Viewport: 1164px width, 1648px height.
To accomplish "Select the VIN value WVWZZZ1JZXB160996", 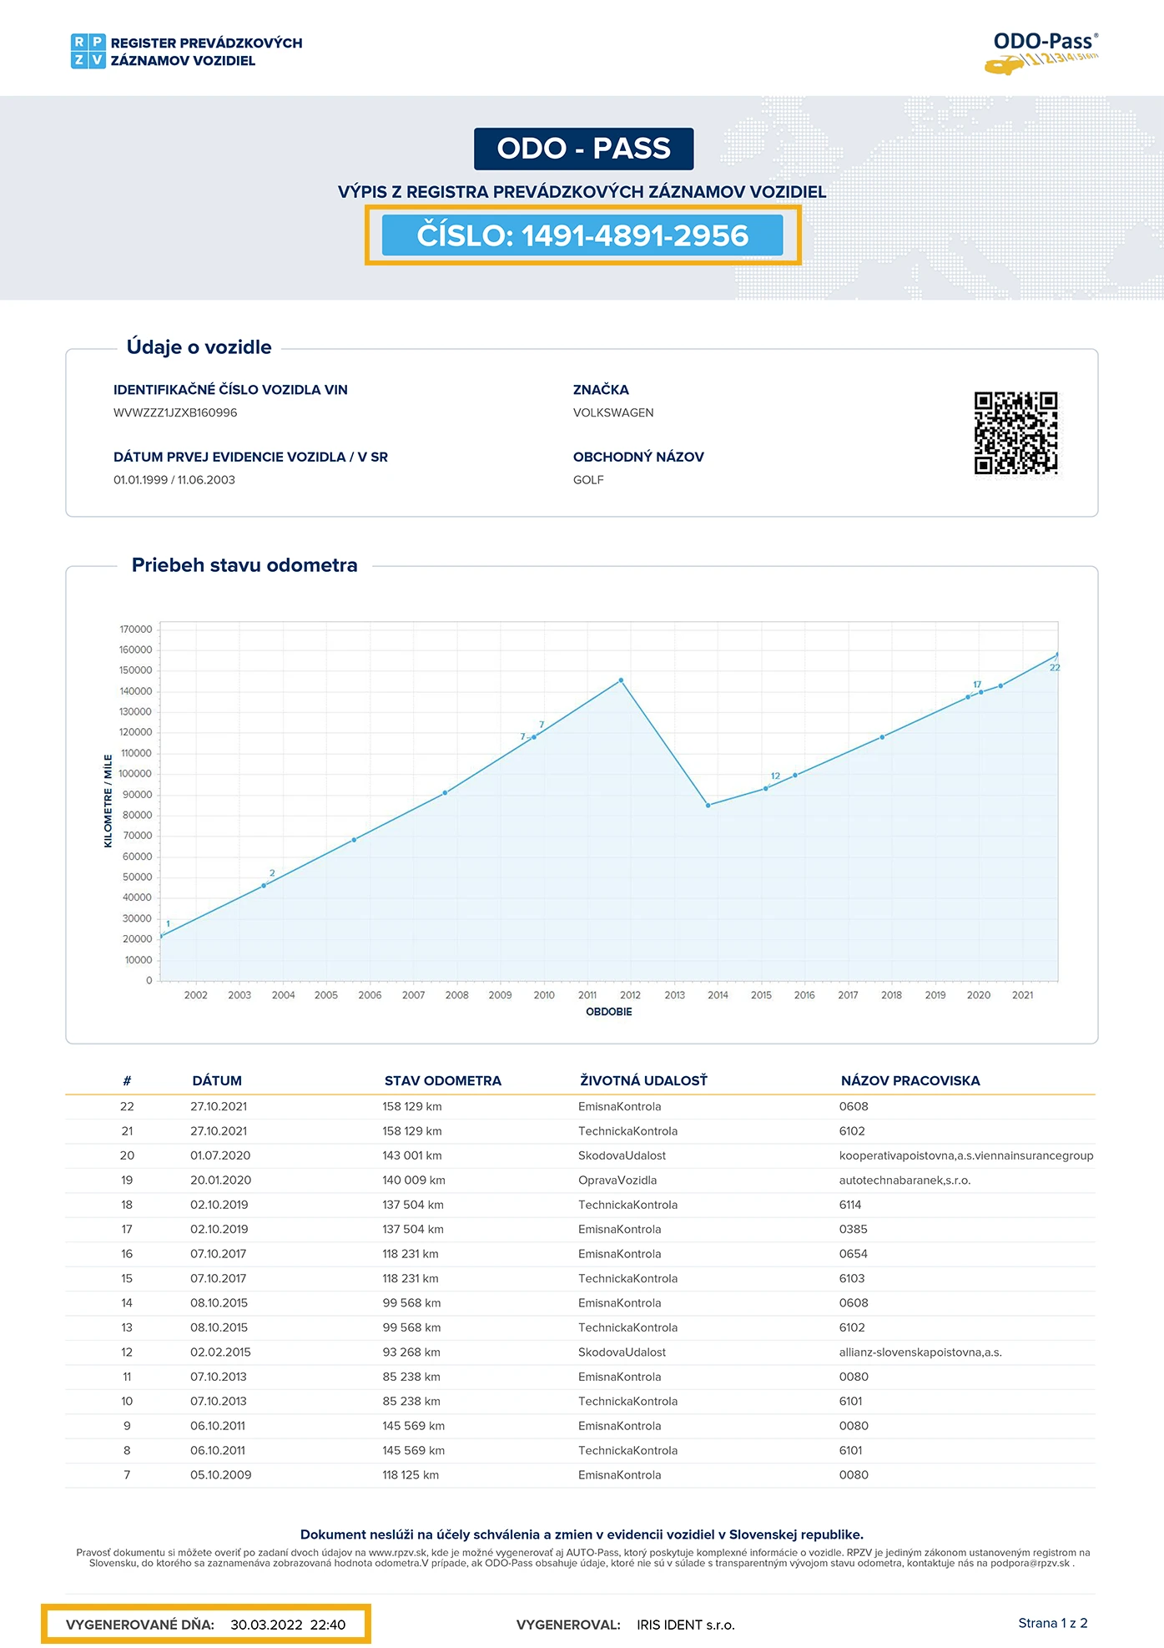I will pos(175,412).
